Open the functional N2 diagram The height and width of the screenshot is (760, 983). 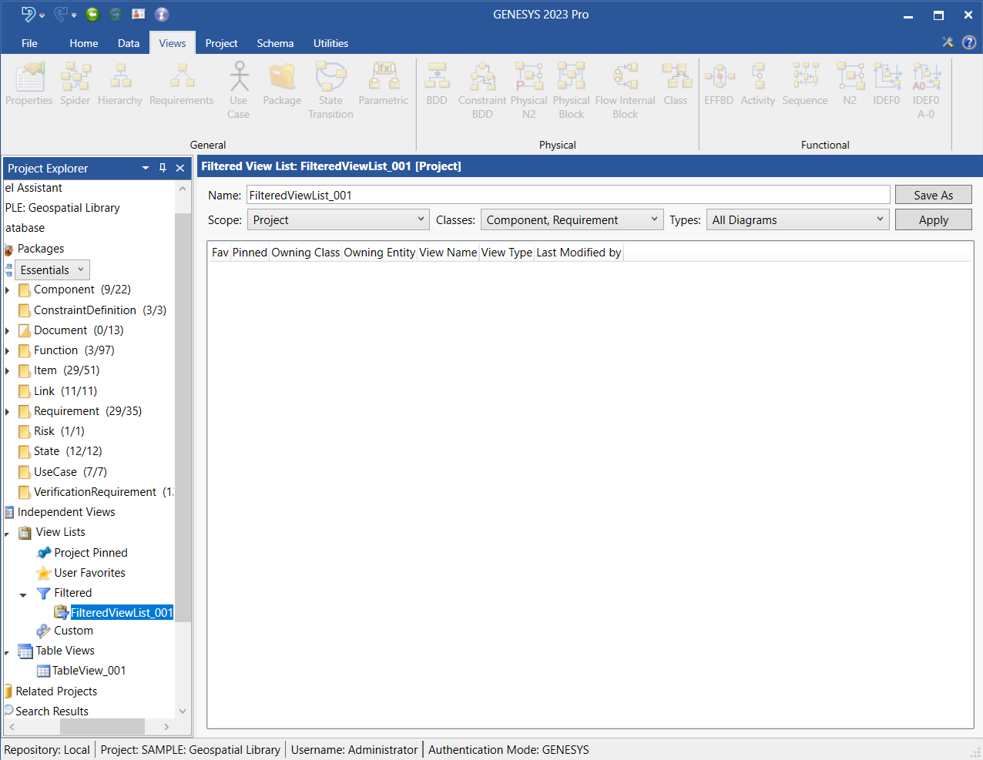850,85
